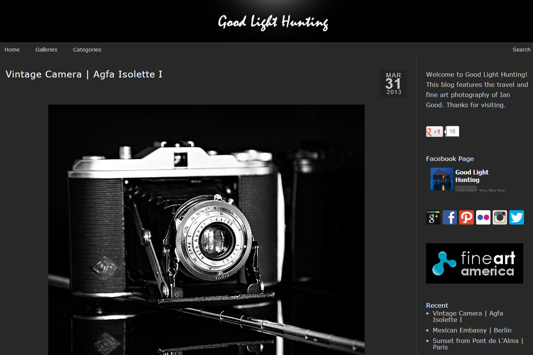The height and width of the screenshot is (355, 533).
Task: Click the Good Light Hunting site logo
Action: [x=273, y=22]
